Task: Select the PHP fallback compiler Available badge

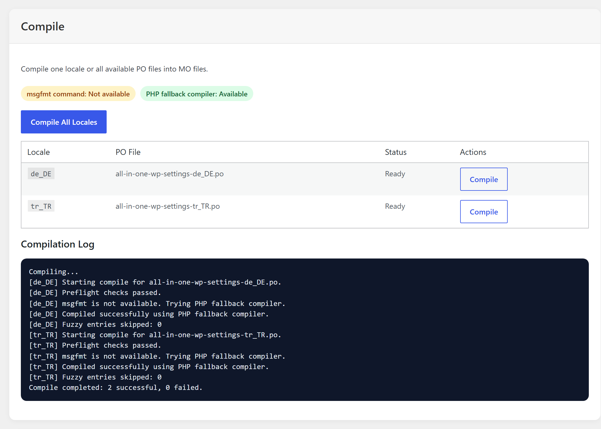Action: (x=197, y=94)
